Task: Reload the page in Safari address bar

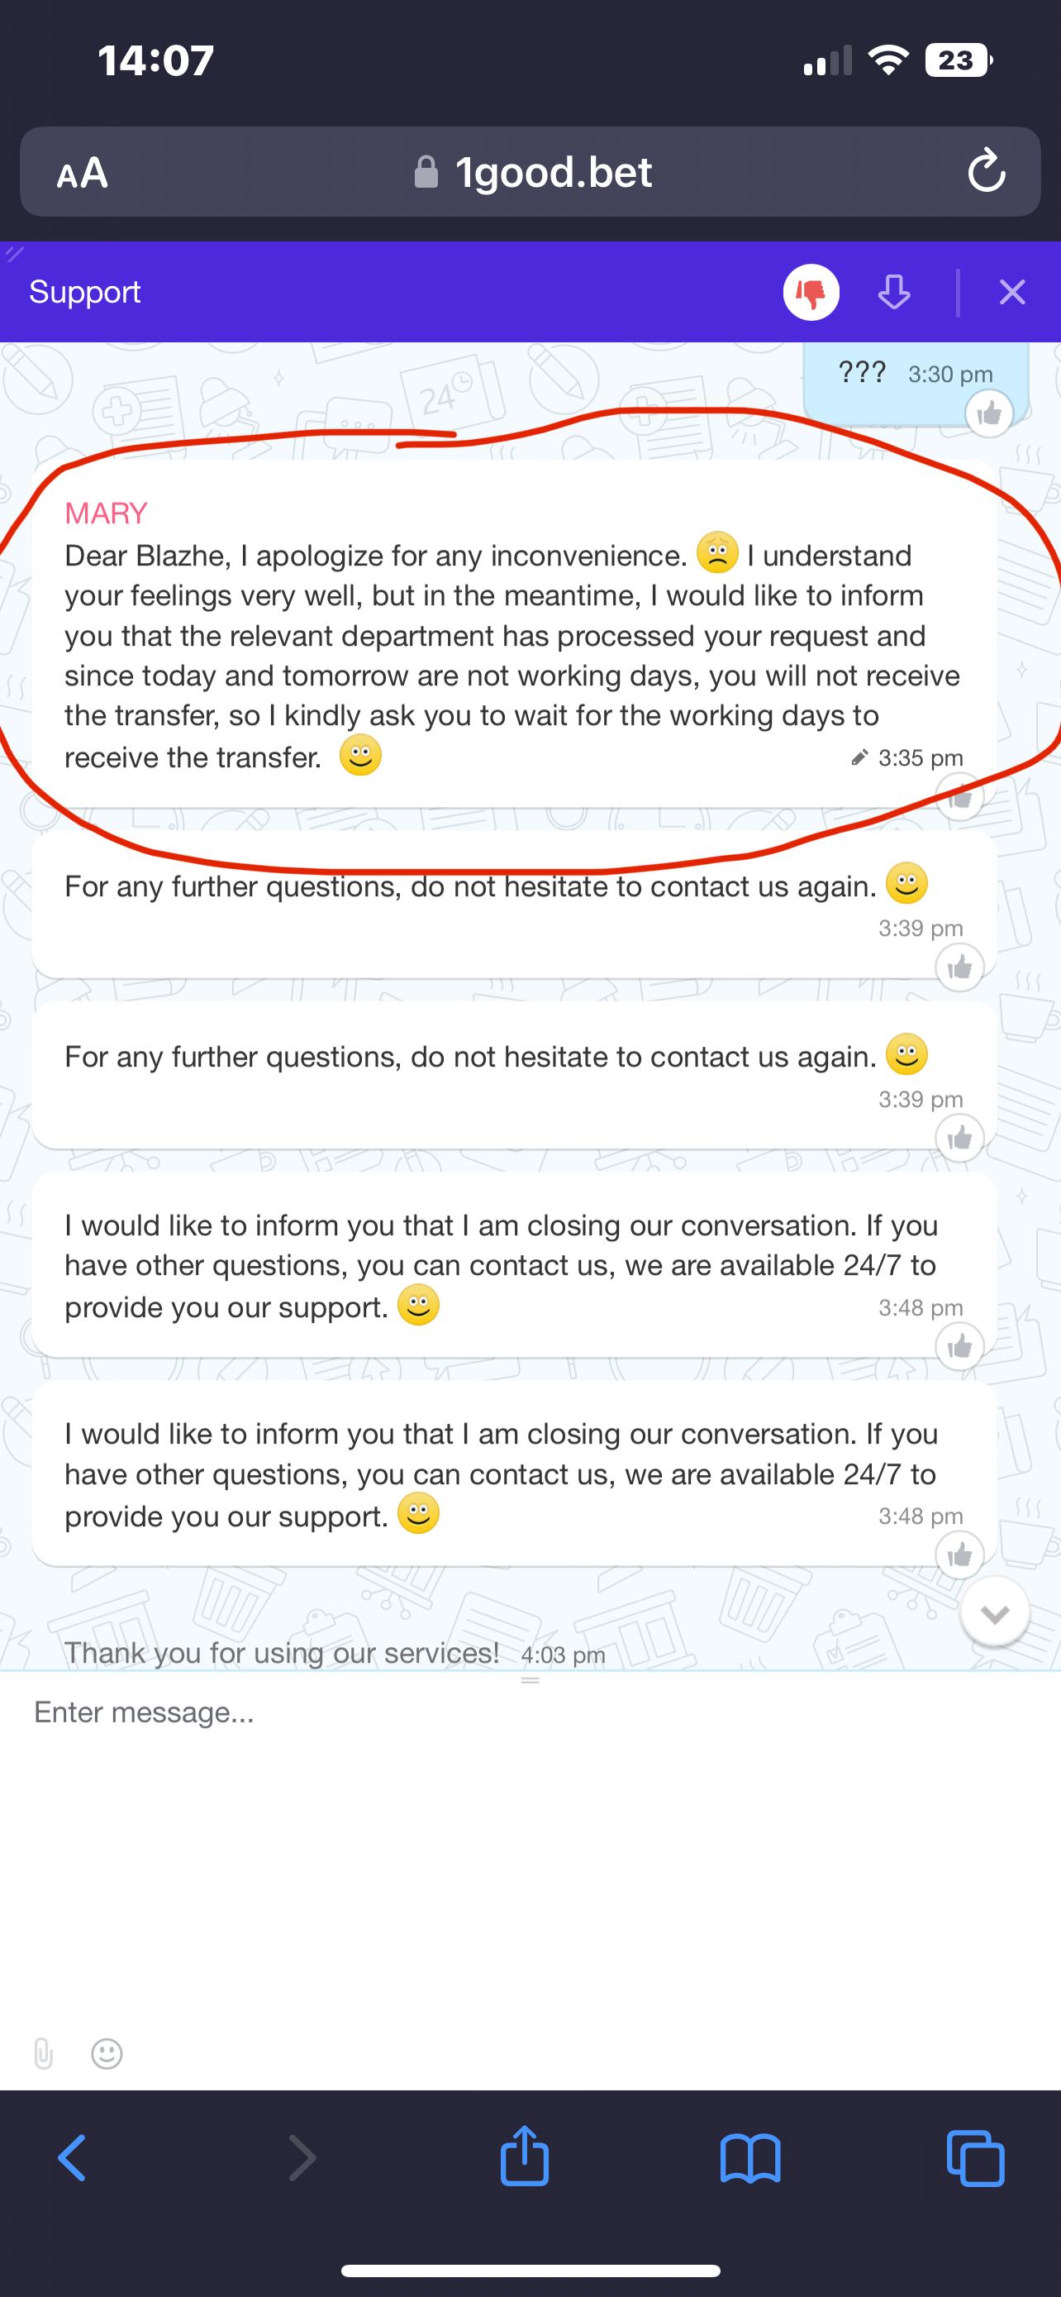Action: [986, 172]
